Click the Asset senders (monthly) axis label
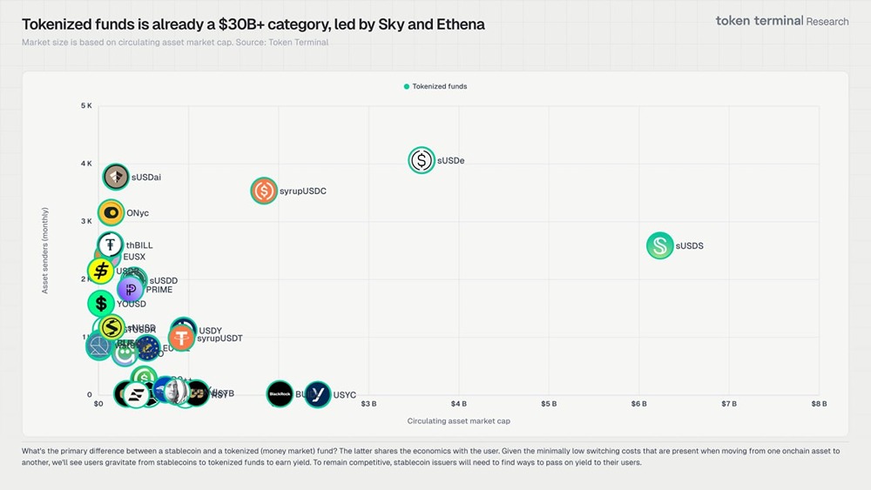This screenshot has height=490, width=871. coord(45,250)
